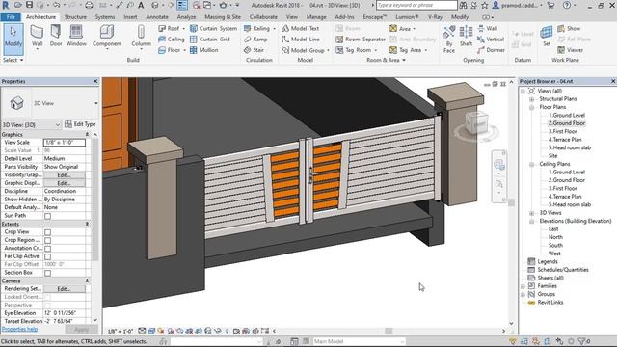Select the Mullion tool
Screen dimensions: 617x347
[x=203, y=50]
